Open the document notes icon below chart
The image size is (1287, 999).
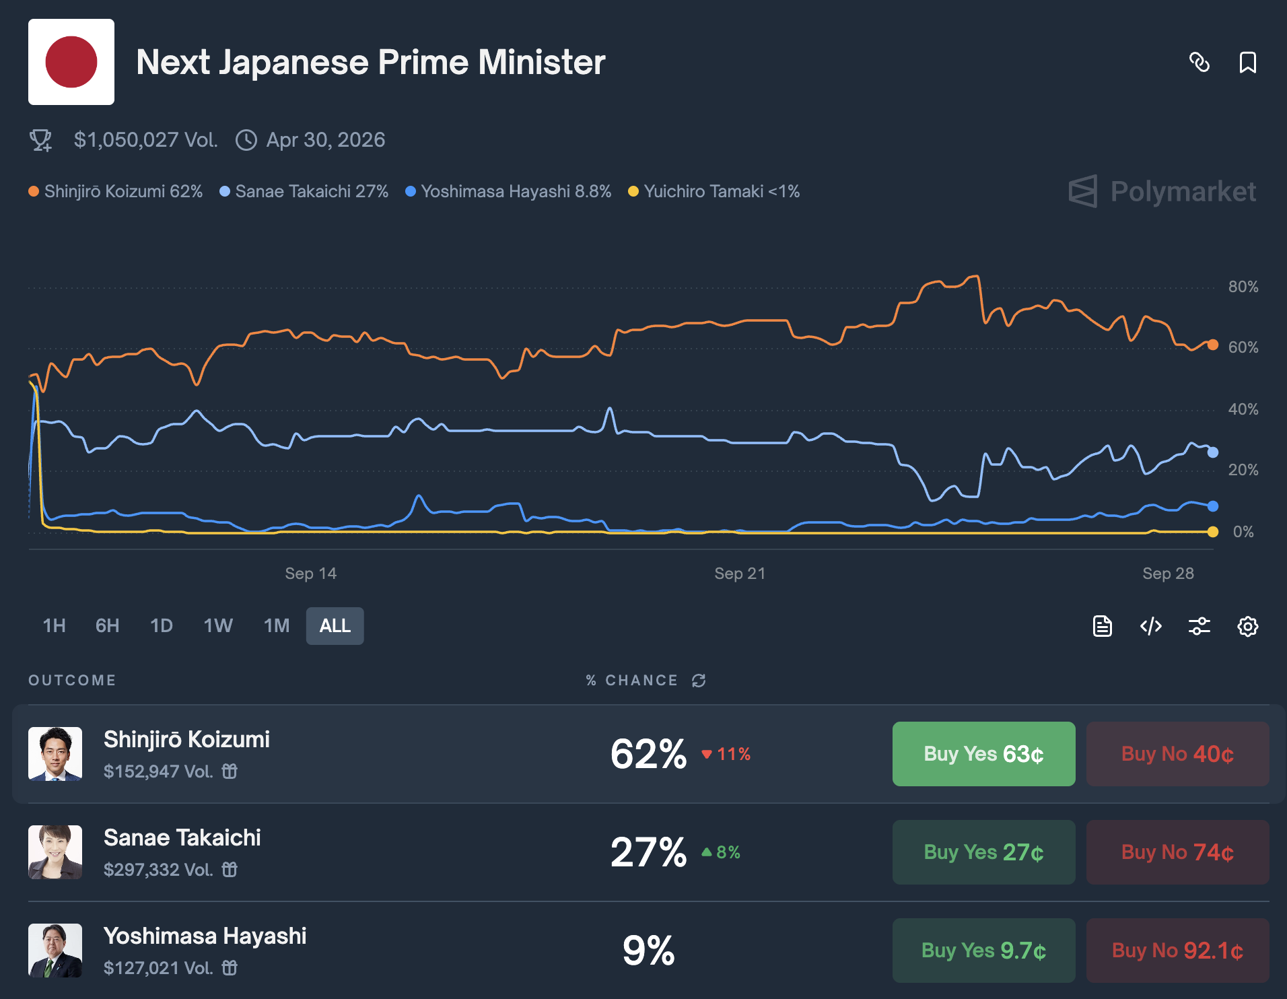(1102, 626)
